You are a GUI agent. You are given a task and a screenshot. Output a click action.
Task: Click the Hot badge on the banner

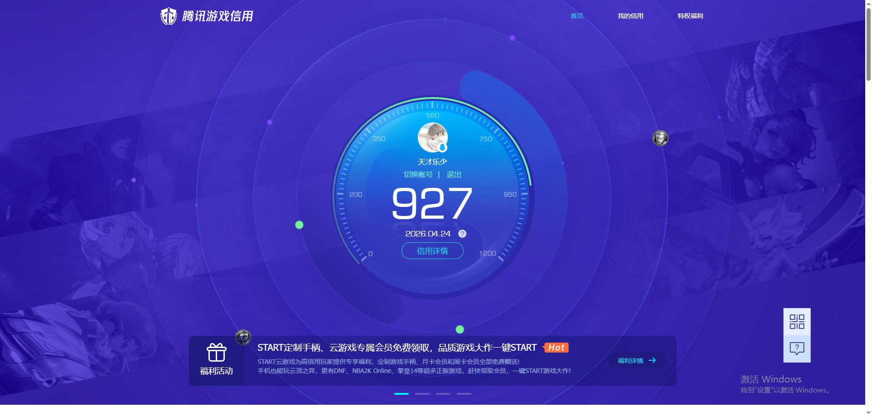pos(556,348)
